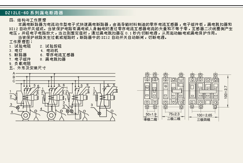The height and width of the screenshot is (163, 243).
Task: Click phase line label A in diagram
Action: [x=14, y=73]
